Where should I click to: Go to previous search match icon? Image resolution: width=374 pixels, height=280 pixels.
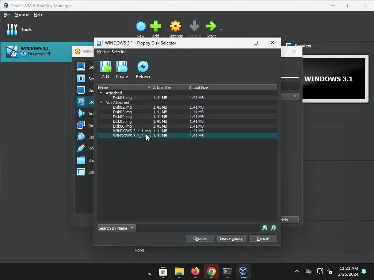coord(264,228)
